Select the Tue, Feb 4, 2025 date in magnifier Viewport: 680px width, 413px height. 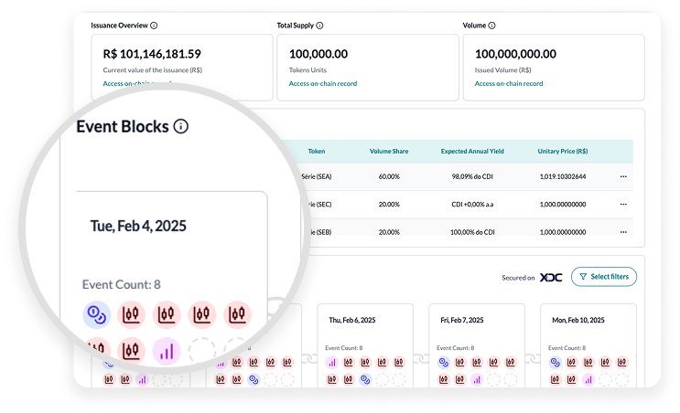tap(138, 226)
